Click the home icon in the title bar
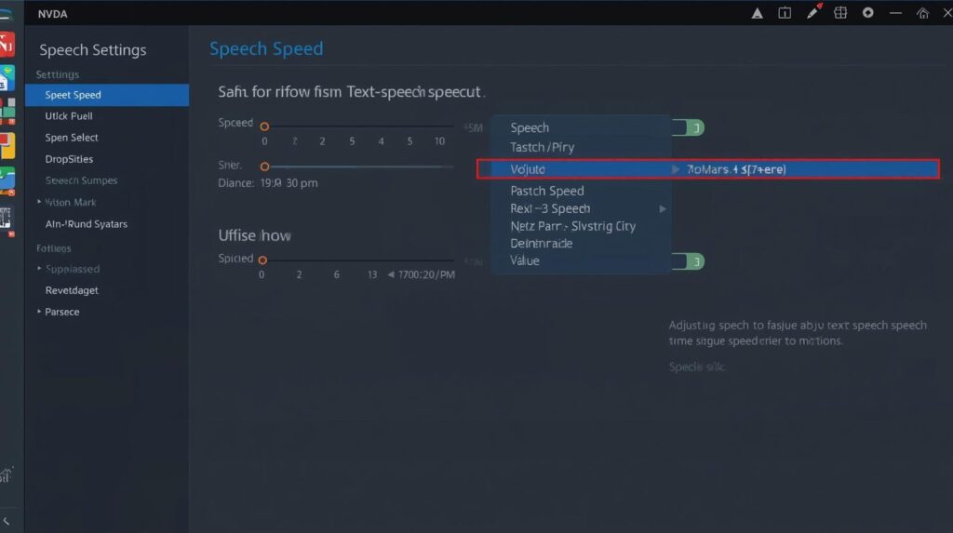 pos(922,13)
